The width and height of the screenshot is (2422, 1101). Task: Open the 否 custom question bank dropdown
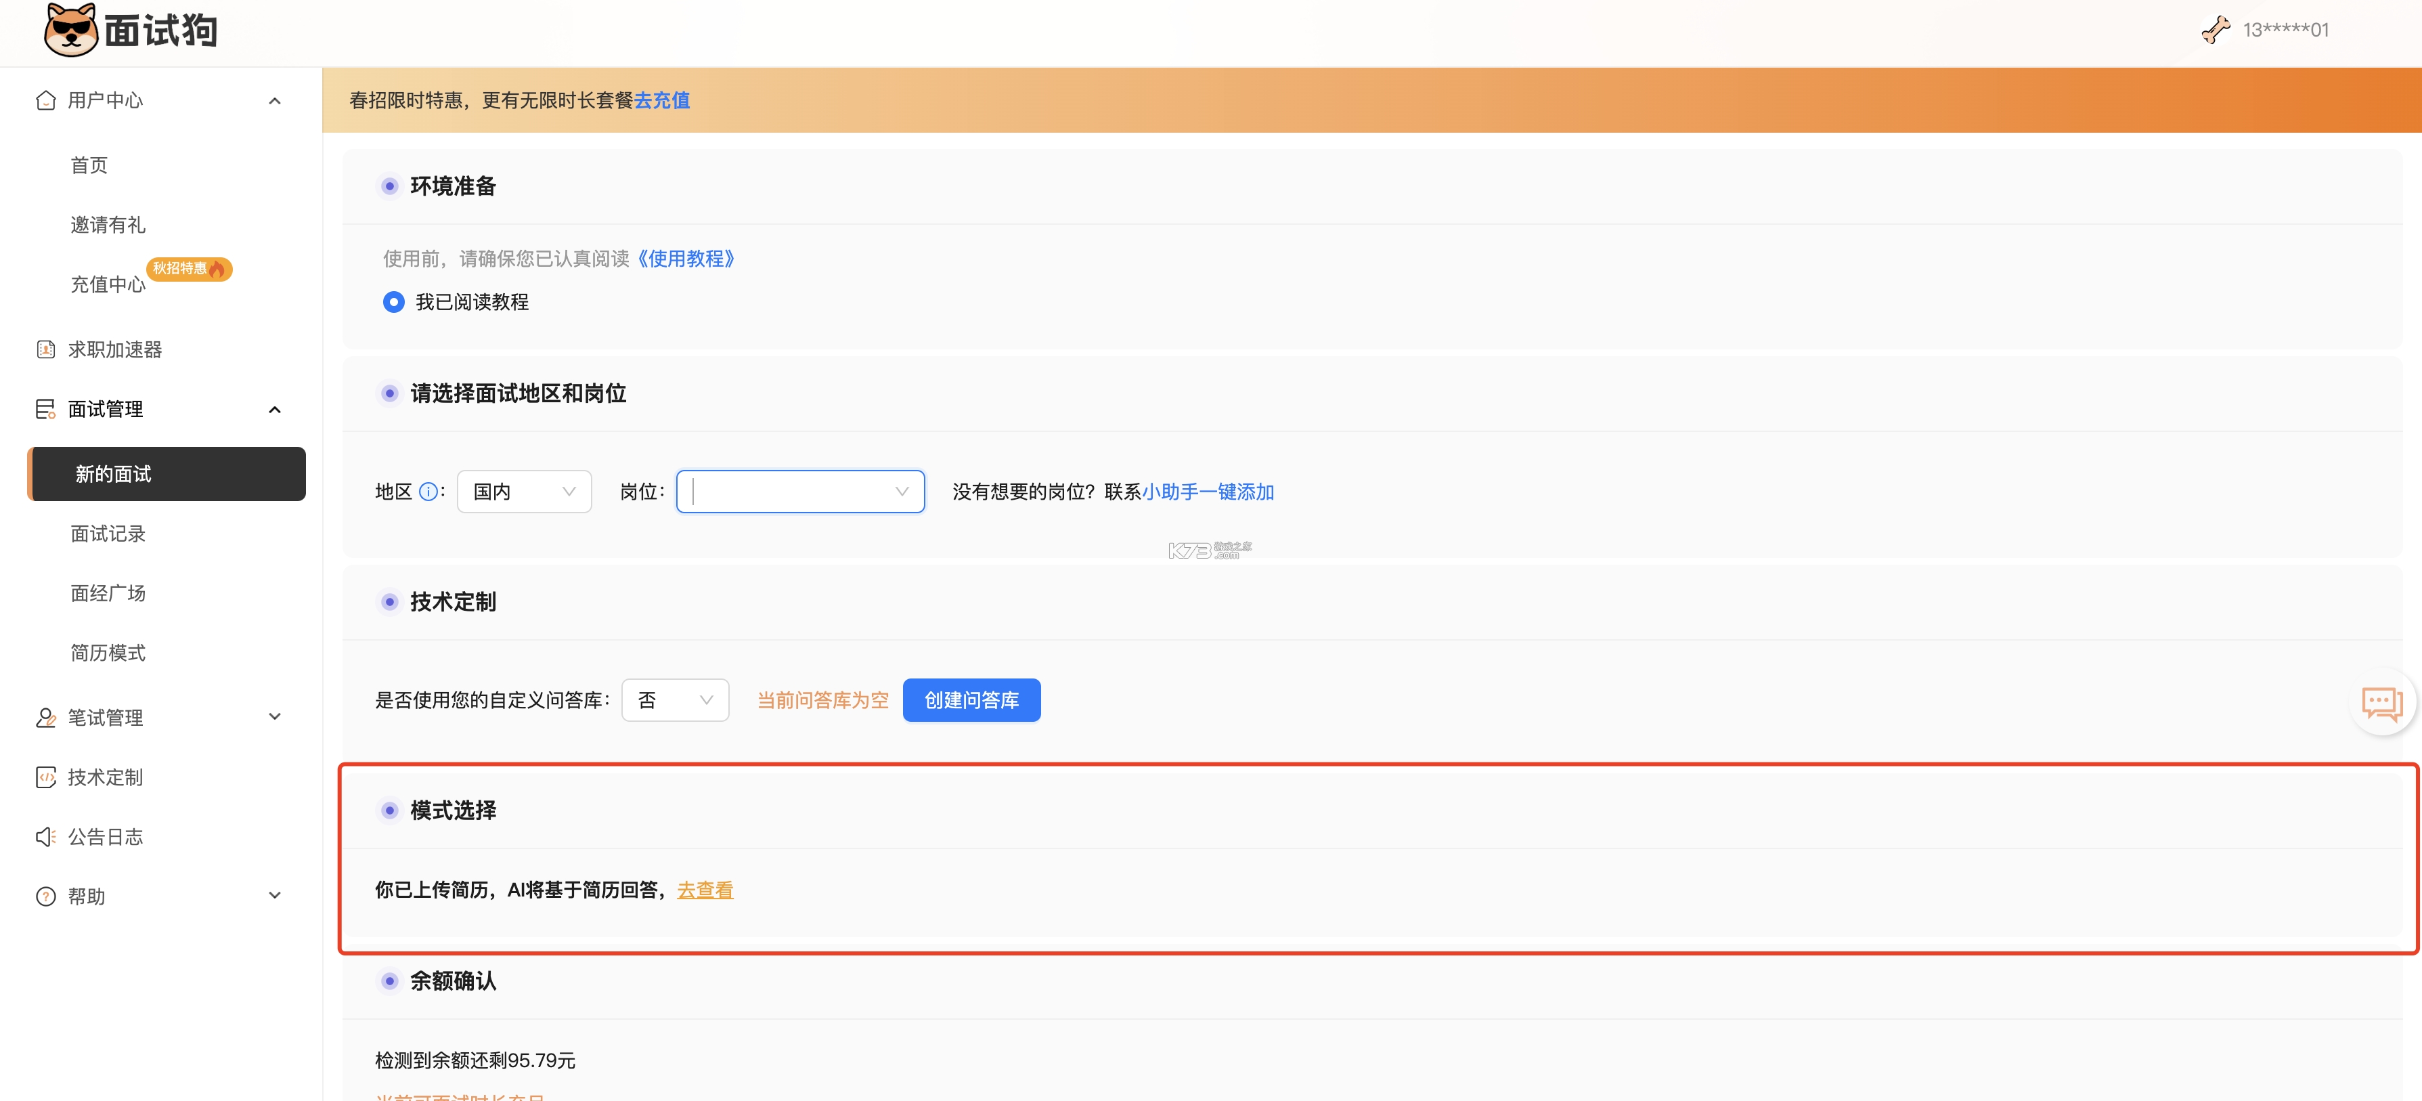pyautogui.click(x=675, y=699)
